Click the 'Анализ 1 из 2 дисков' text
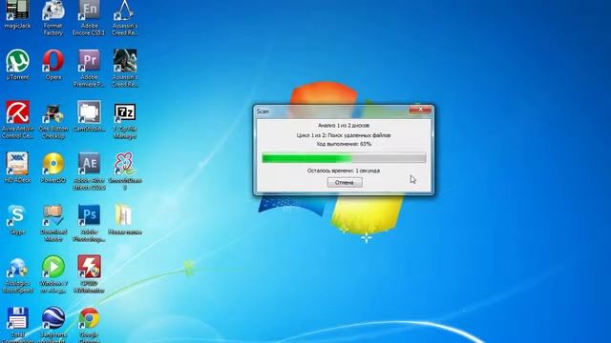Image resolution: width=611 pixels, height=343 pixels. (344, 125)
